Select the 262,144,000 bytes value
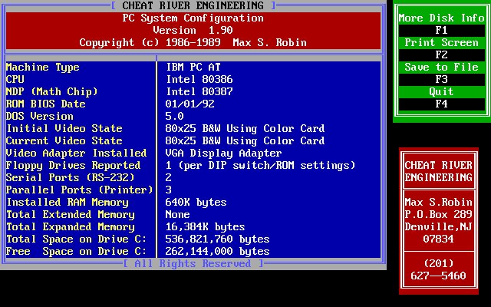 [217, 251]
